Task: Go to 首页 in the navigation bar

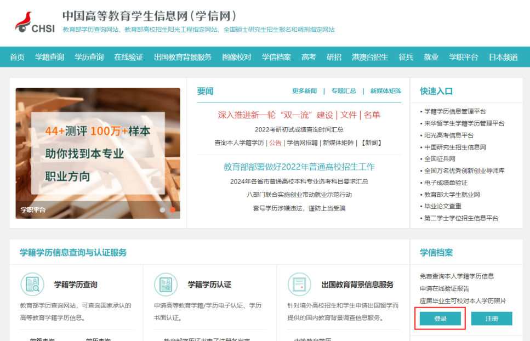Action: [x=17, y=57]
